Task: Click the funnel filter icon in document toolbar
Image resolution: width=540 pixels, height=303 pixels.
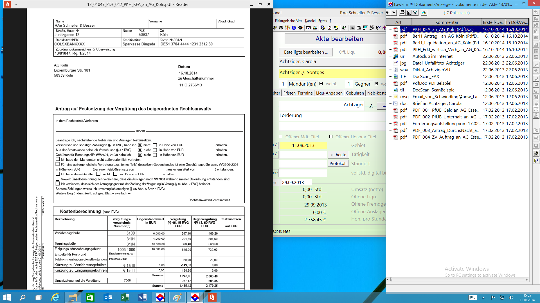Action: pyautogui.click(x=415, y=13)
